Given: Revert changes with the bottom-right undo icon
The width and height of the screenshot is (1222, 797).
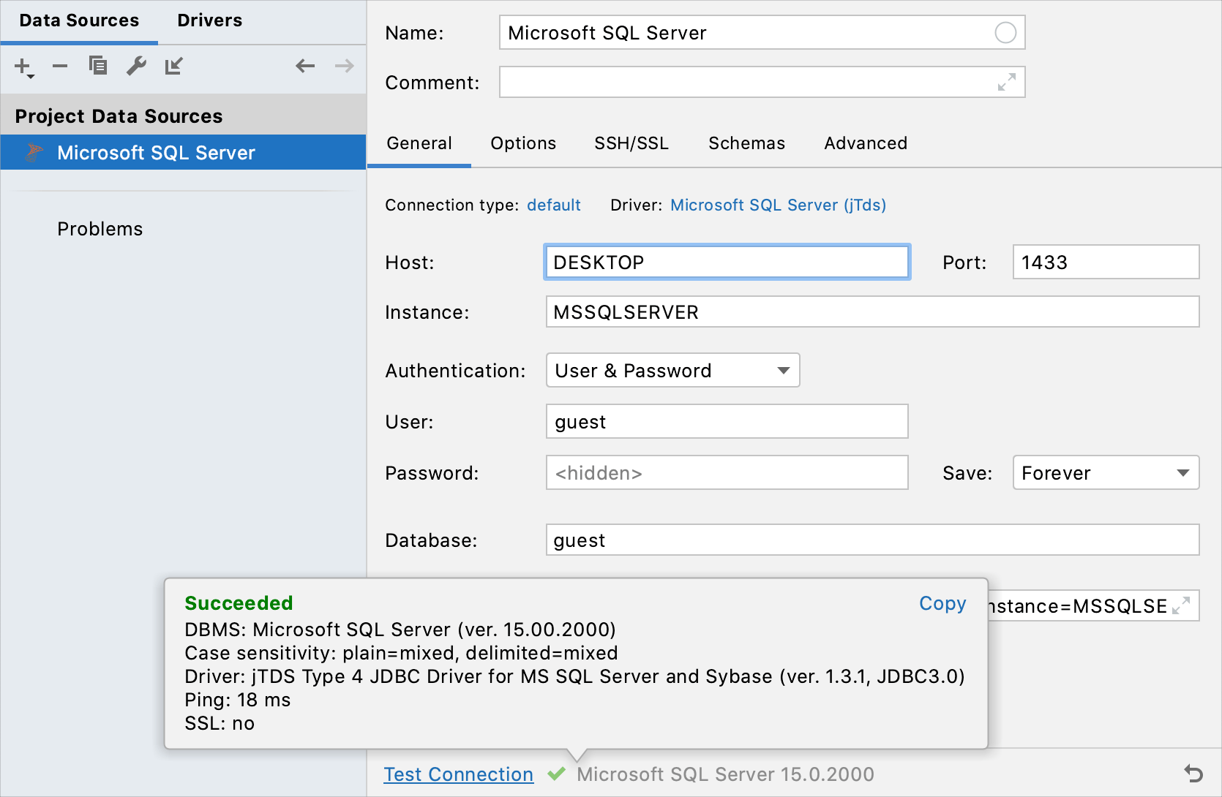Looking at the screenshot, I should 1194,774.
